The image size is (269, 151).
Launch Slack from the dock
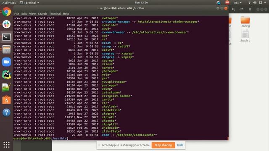(7, 24)
